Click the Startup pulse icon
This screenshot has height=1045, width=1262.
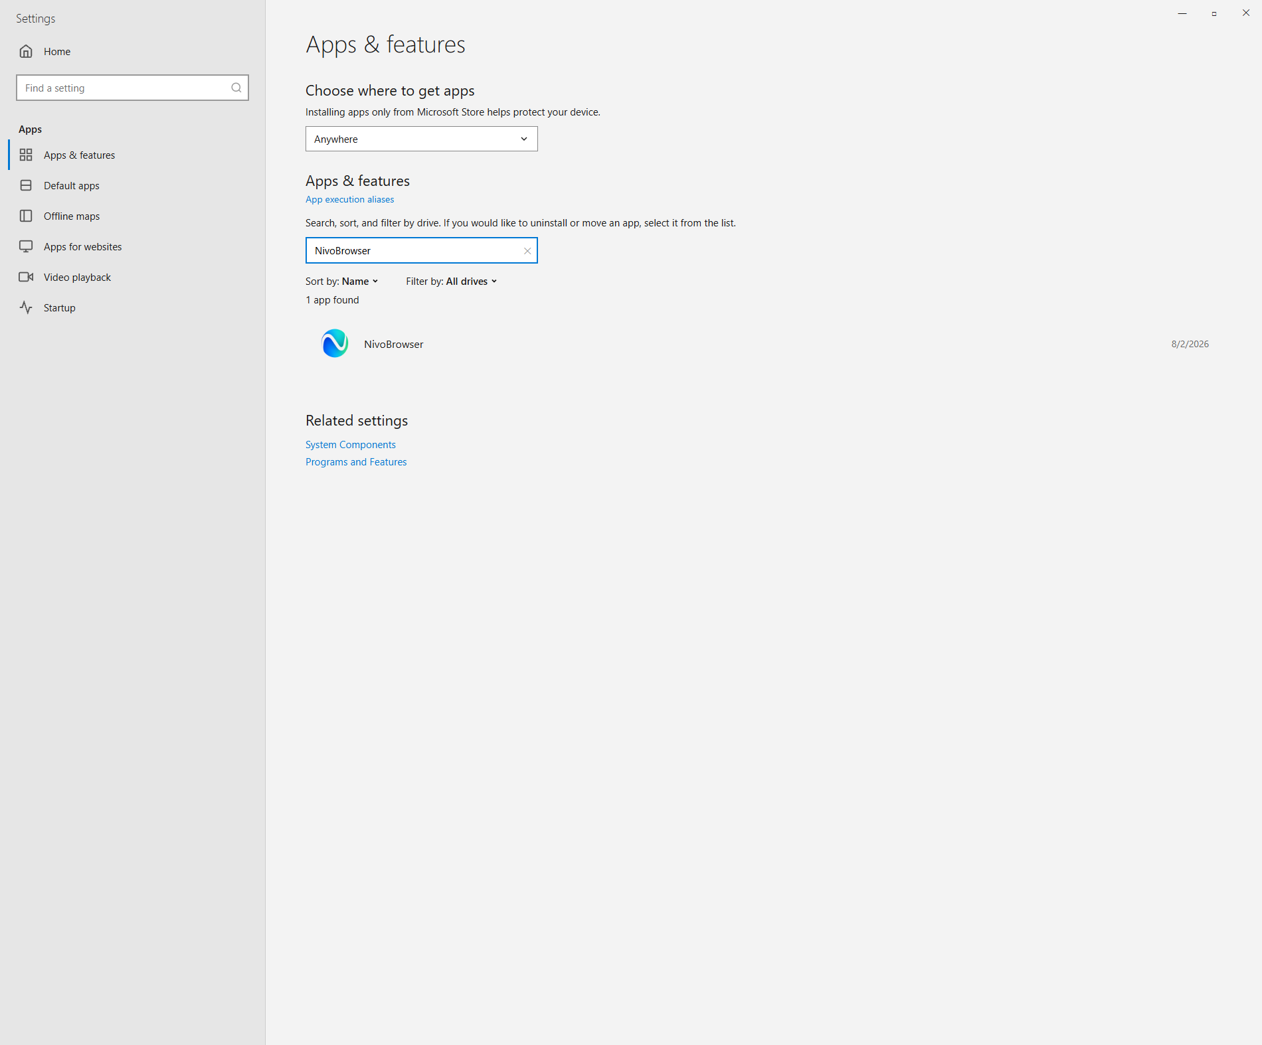[x=26, y=307]
